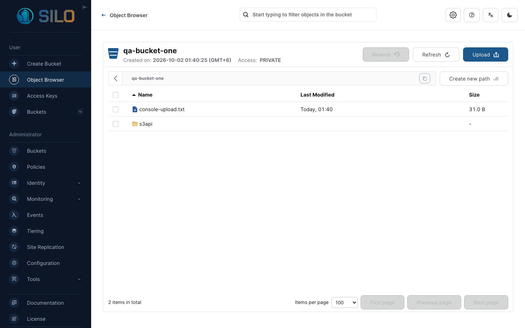Click the Create Bucket plus icon
The height and width of the screenshot is (328, 525).
coord(14,63)
